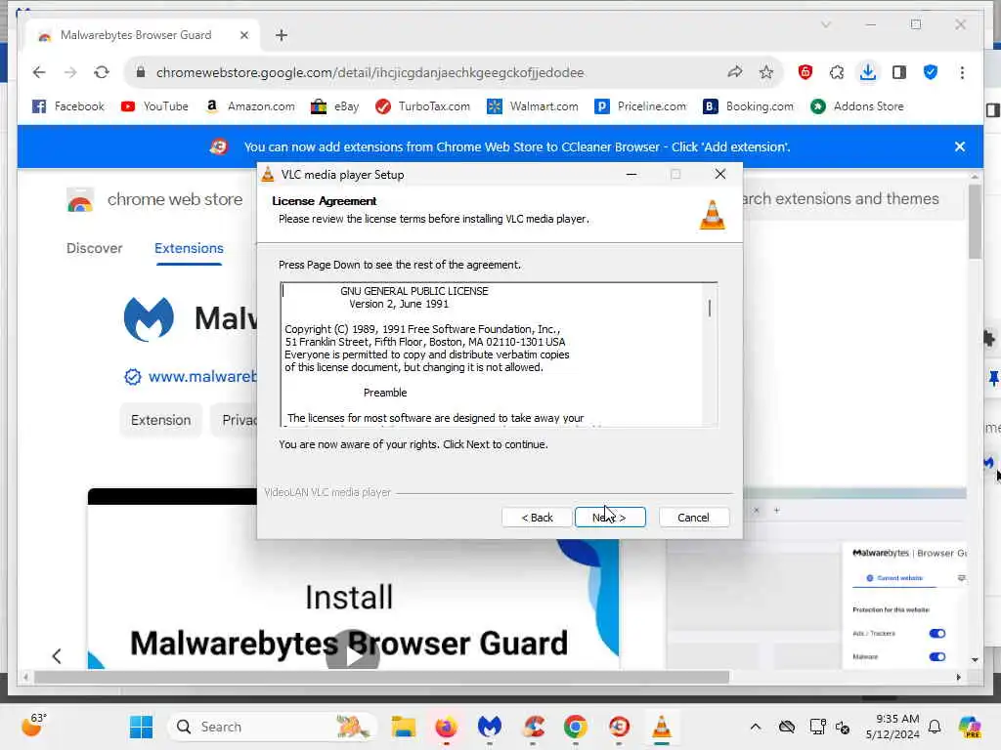Go back in the browser
Screen dimensions: 1001x750
tap(39, 72)
